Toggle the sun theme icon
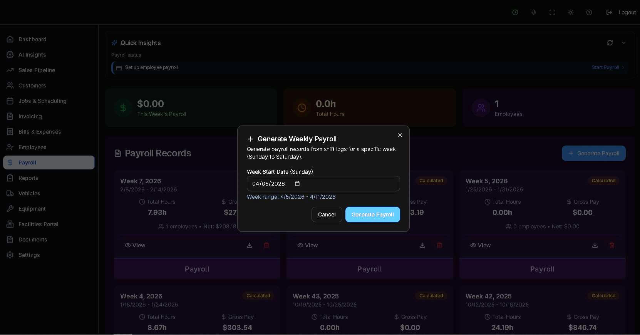This screenshot has height=335, width=640. [x=571, y=12]
